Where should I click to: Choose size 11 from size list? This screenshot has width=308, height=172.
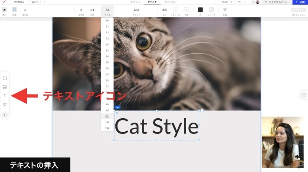[x=107, y=26]
